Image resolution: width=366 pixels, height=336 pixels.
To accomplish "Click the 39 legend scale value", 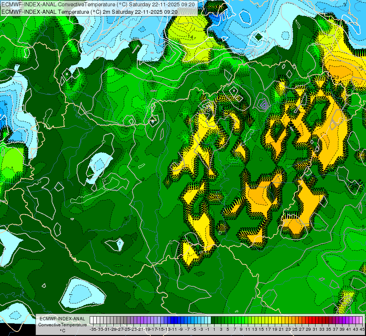I will (x=342, y=329).
